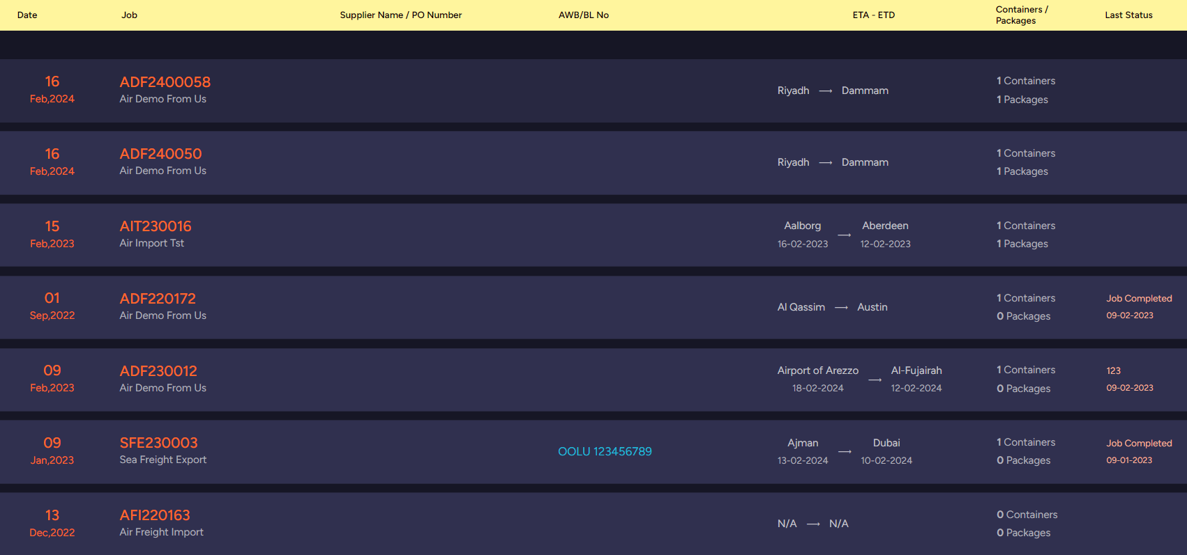Click Dammam destination in ADF240050 row
1187x555 pixels.
pyautogui.click(x=865, y=162)
